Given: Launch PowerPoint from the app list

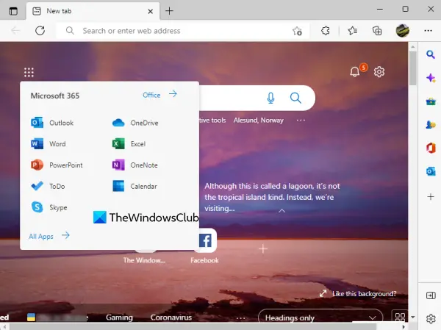Looking at the screenshot, I should pos(57,165).
